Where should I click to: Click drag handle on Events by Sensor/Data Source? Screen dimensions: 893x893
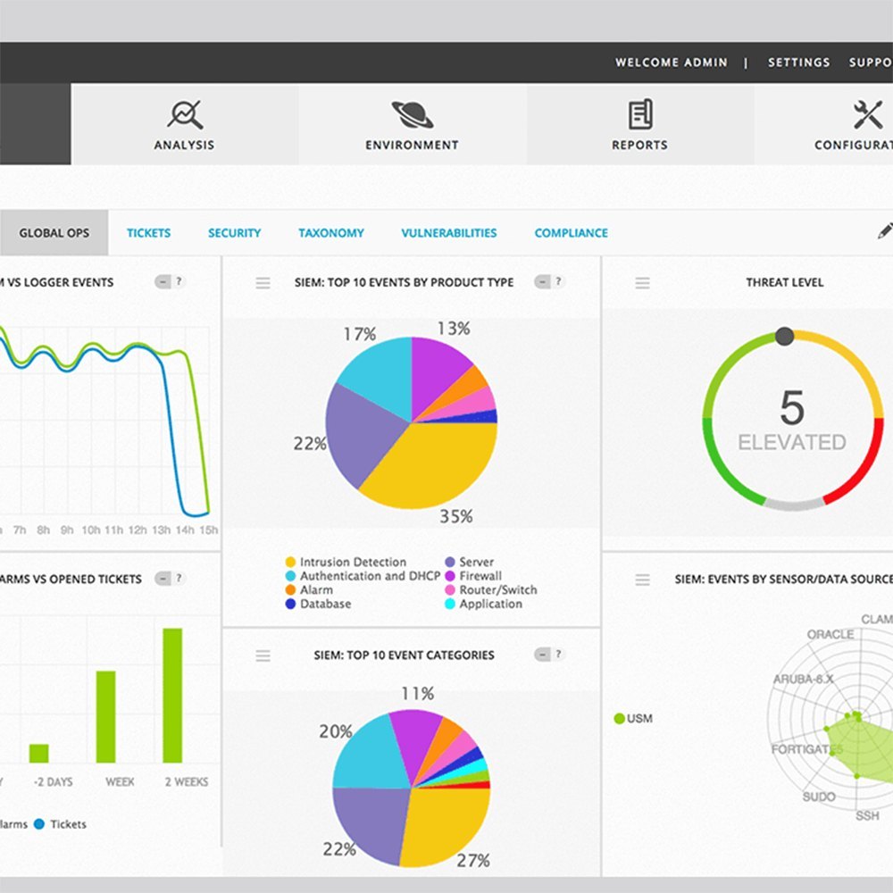pyautogui.click(x=642, y=580)
